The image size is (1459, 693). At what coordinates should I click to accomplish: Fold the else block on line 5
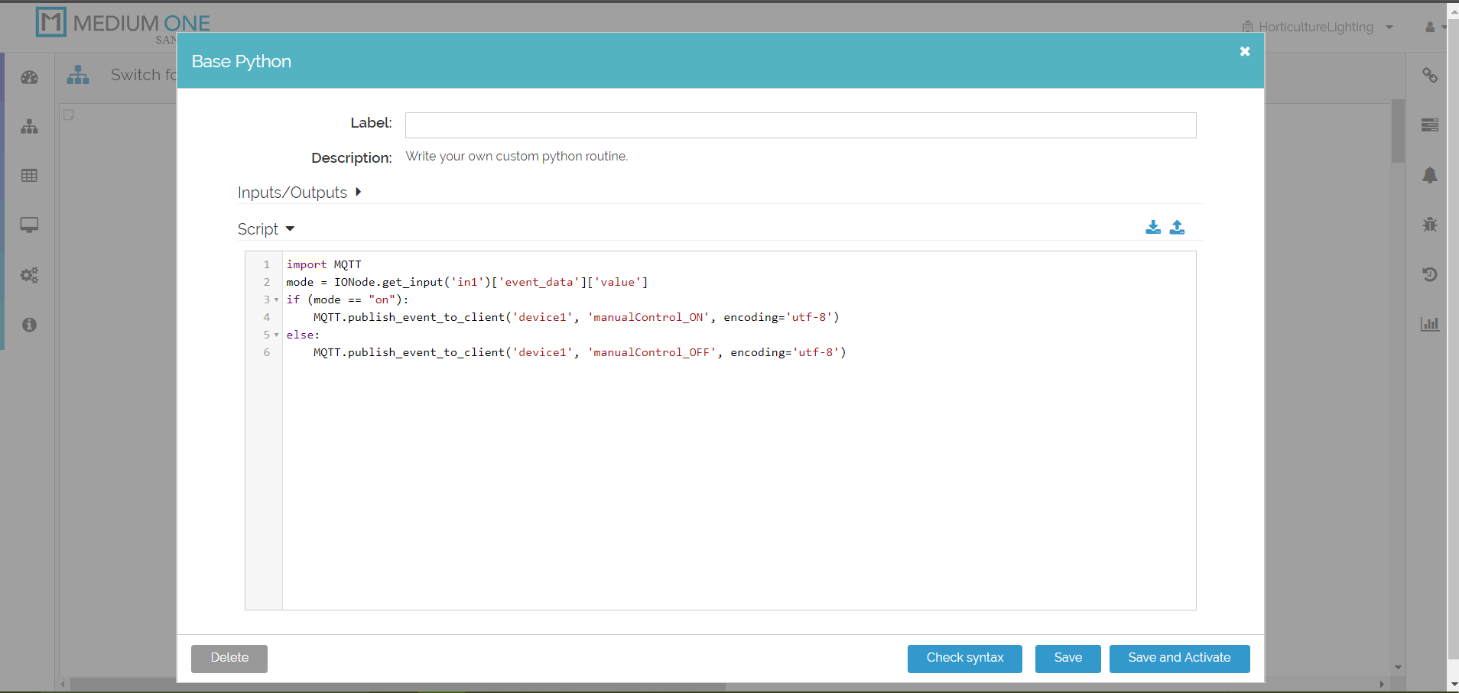click(x=276, y=335)
